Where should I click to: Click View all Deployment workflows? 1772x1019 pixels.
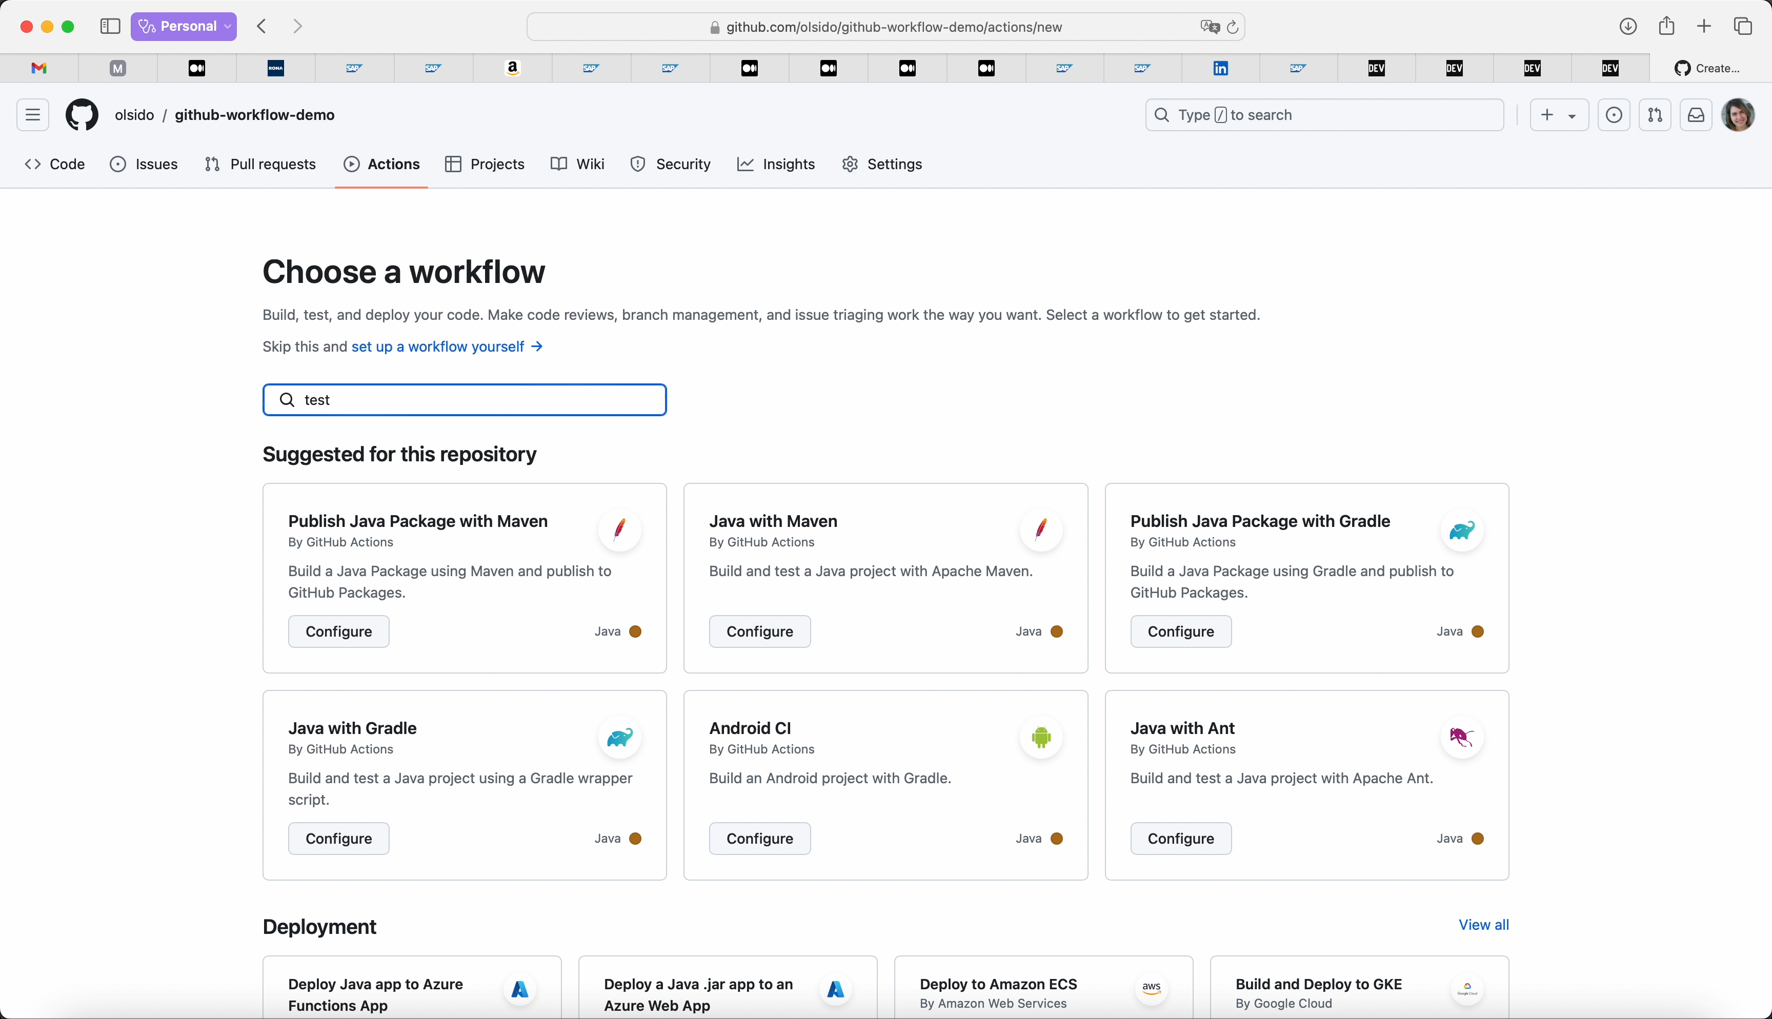pyautogui.click(x=1483, y=925)
